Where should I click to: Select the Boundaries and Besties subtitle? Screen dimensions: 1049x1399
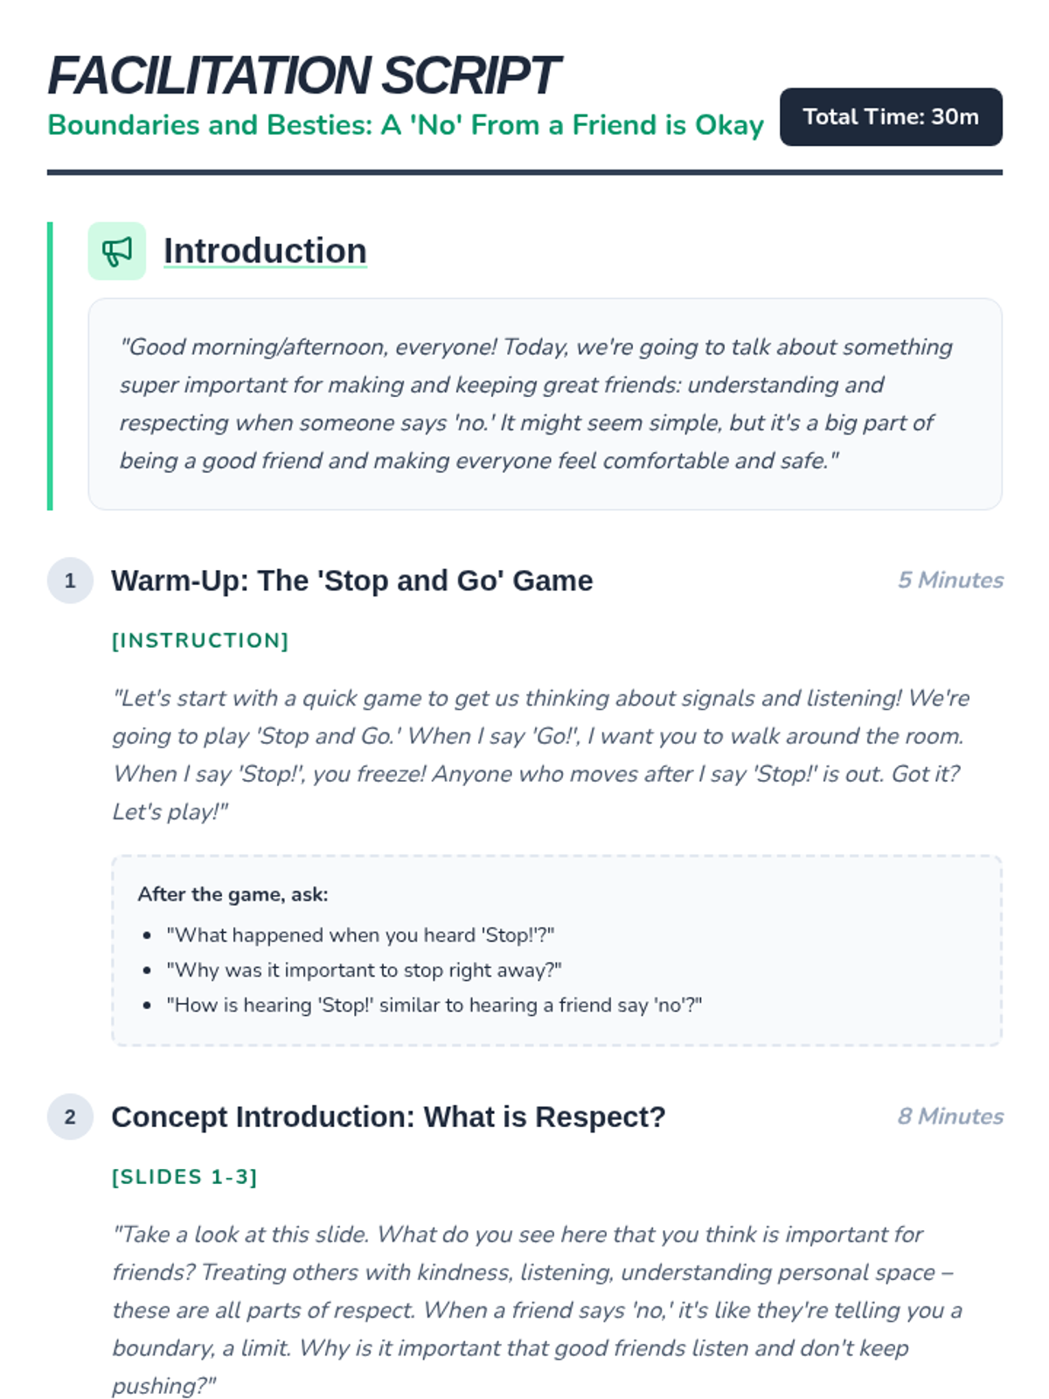[x=405, y=125]
